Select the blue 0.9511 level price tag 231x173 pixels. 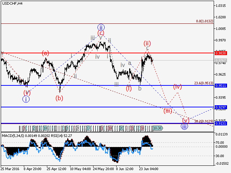221,85
